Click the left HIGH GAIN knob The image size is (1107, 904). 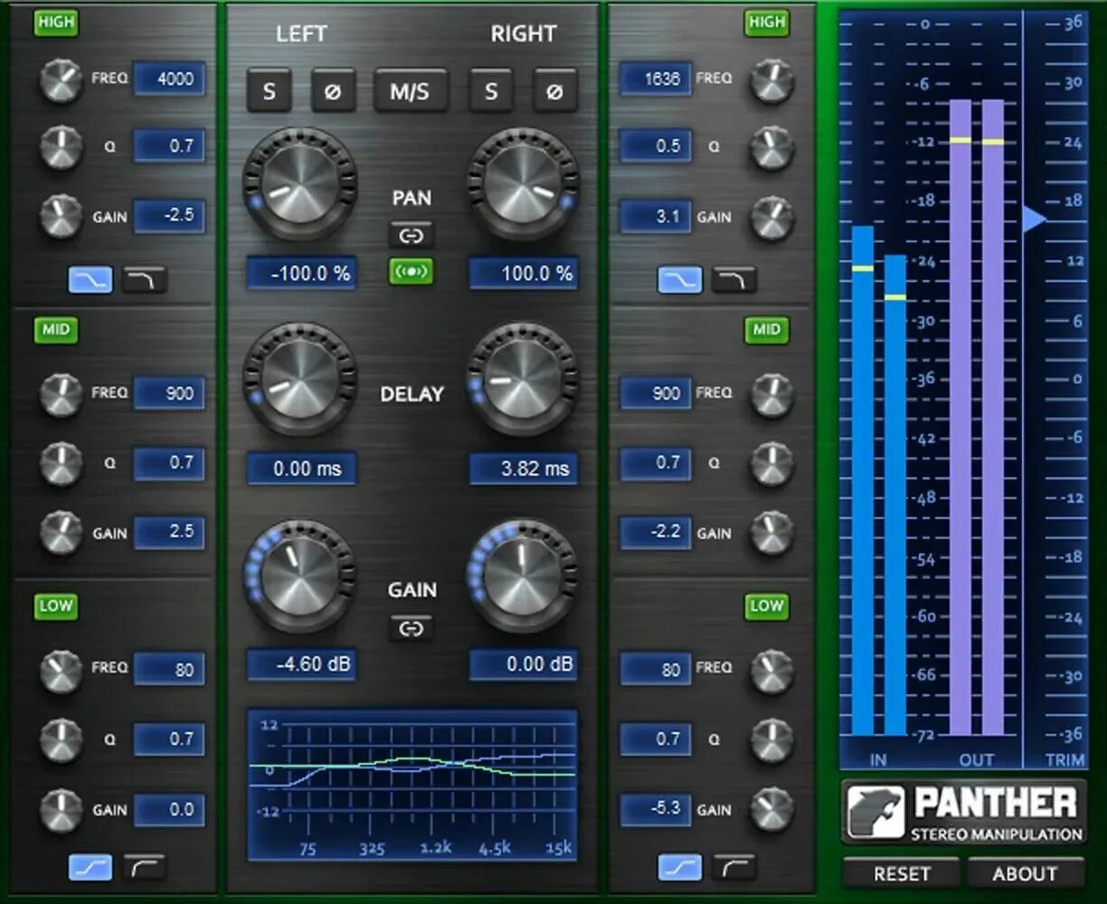(x=61, y=217)
